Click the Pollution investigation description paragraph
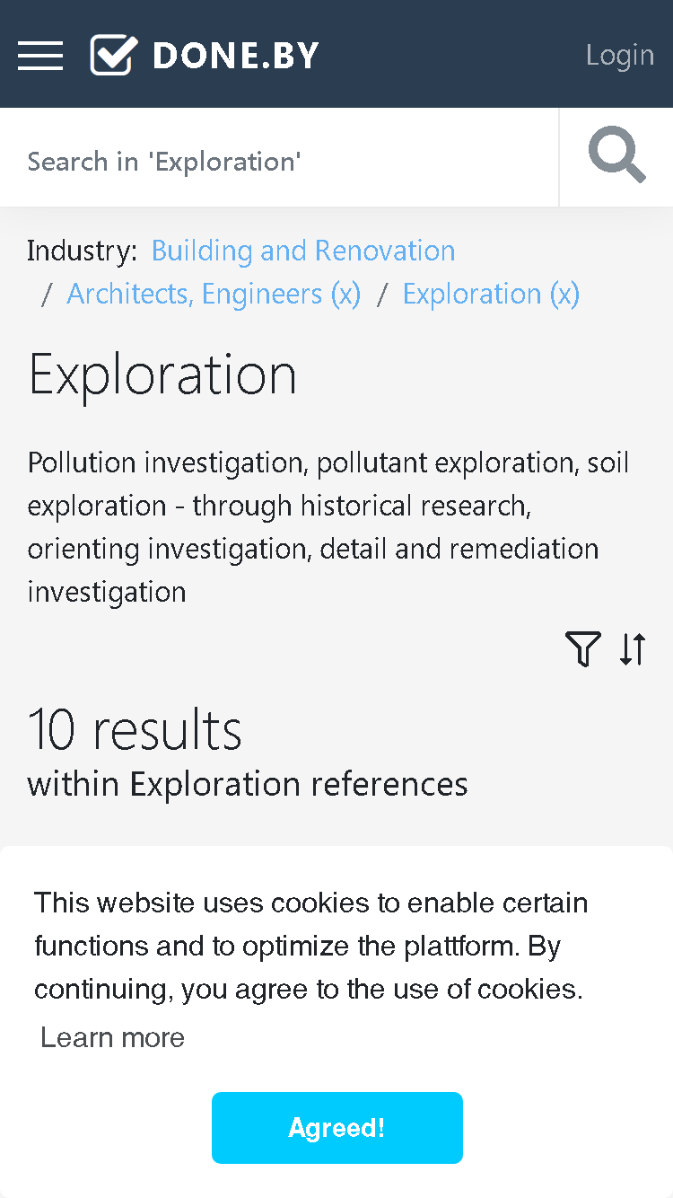This screenshot has height=1198, width=673. (328, 527)
